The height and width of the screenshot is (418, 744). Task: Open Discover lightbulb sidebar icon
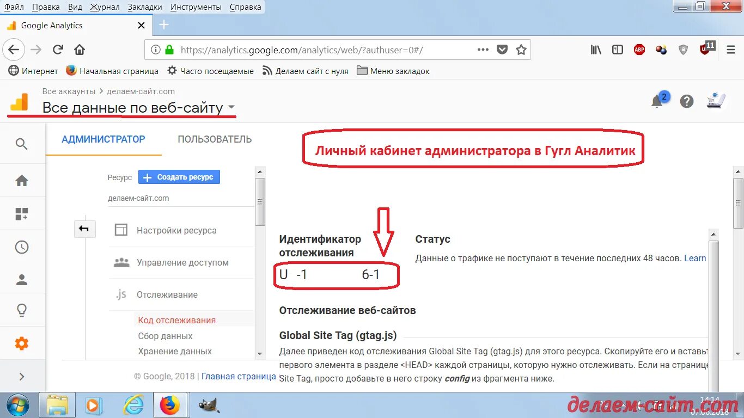[22, 310]
